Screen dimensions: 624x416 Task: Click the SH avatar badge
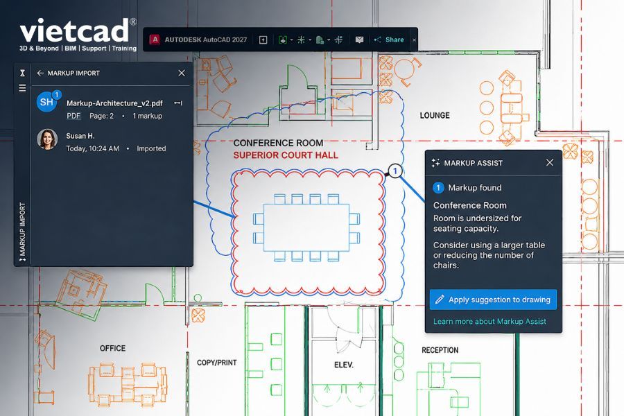[47, 102]
